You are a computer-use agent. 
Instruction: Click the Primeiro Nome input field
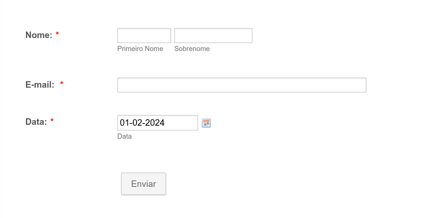[x=144, y=36]
